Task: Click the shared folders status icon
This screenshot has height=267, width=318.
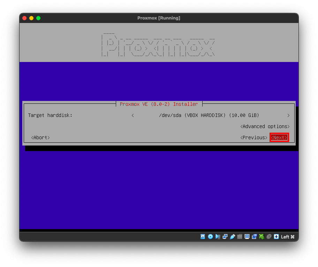Action: point(240,237)
